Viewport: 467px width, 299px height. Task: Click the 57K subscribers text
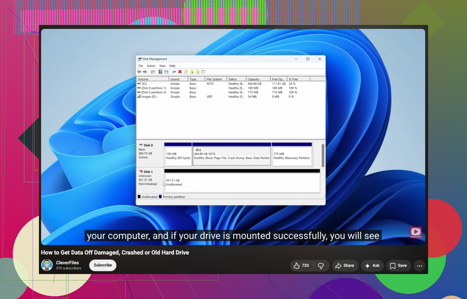(x=68, y=268)
